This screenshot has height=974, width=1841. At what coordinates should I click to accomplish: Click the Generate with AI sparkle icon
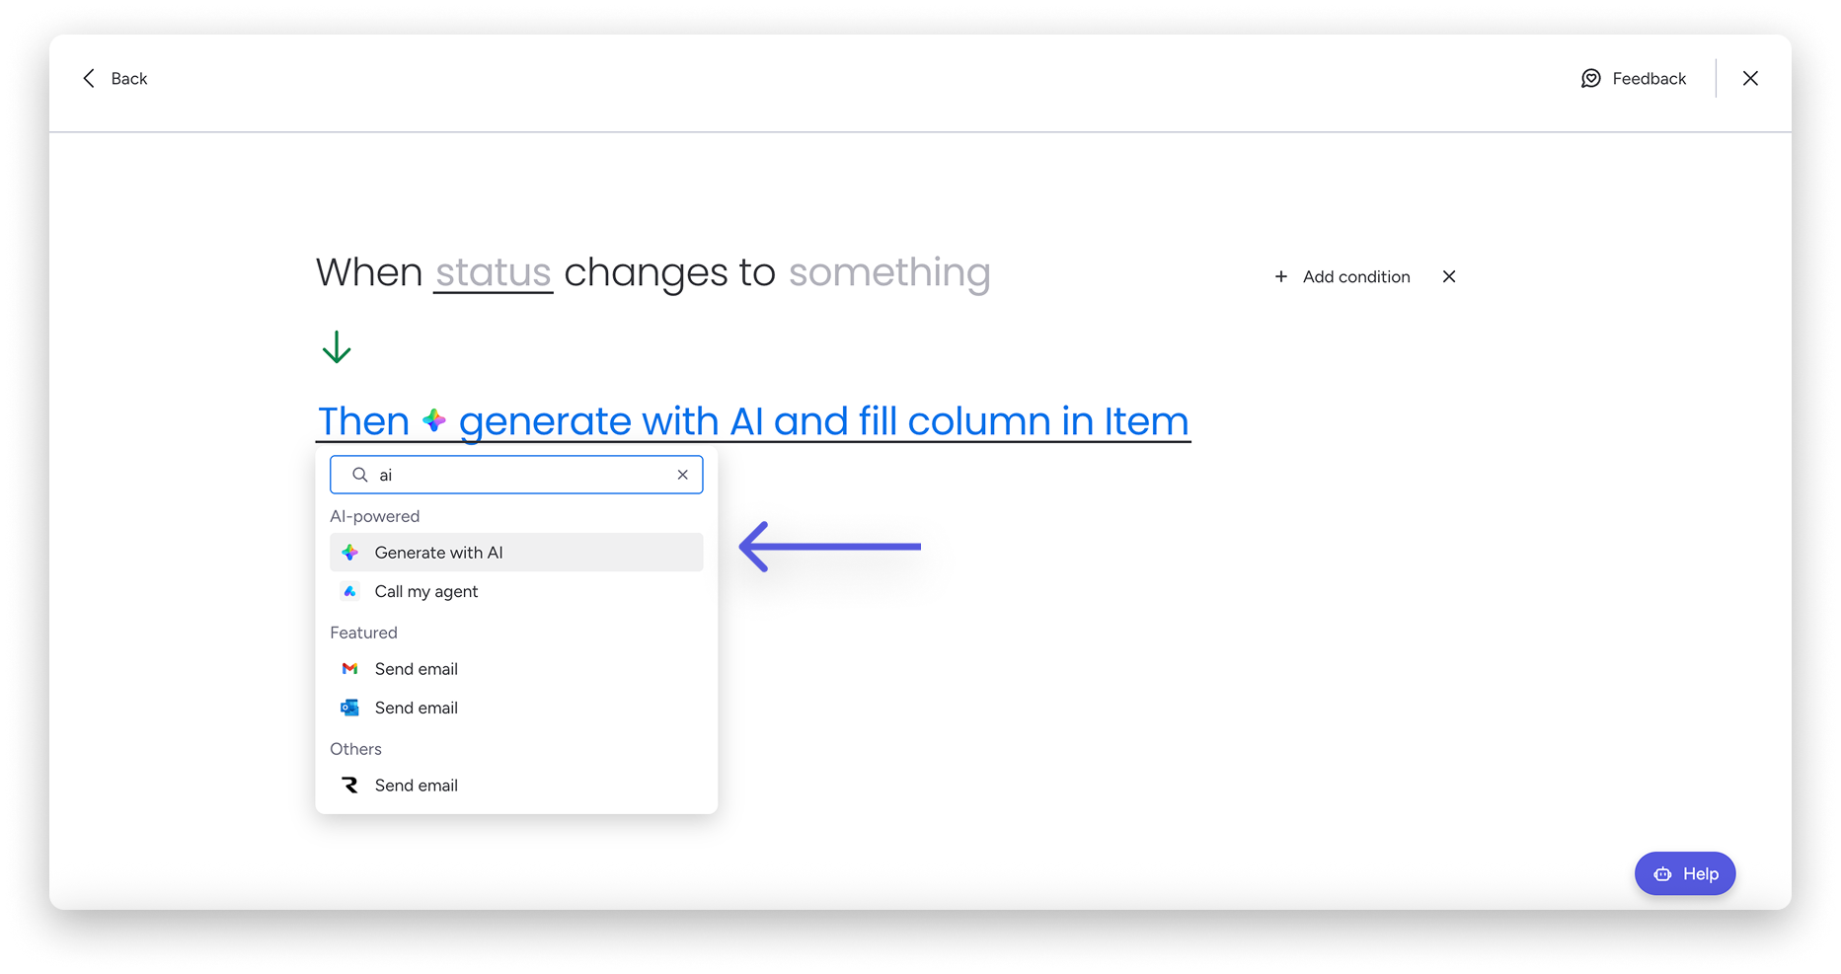350,553
